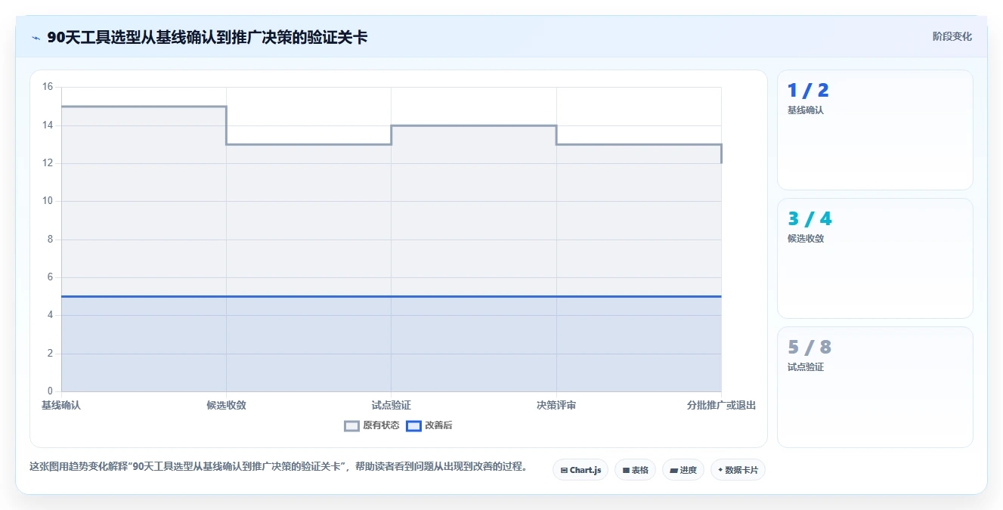Click the gray 原有状态 legend swatch
Screen dimensions: 1003x510
tap(351, 425)
